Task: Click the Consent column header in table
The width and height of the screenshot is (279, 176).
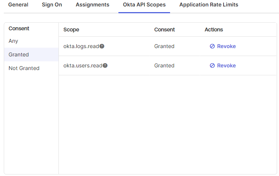Action: pyautogui.click(x=164, y=30)
